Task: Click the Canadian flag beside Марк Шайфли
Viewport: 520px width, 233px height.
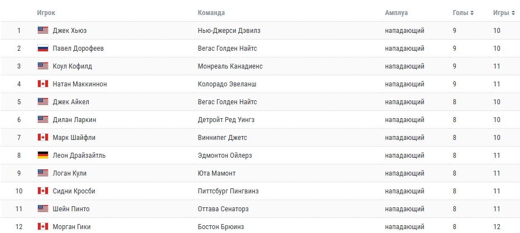Action: (43, 137)
